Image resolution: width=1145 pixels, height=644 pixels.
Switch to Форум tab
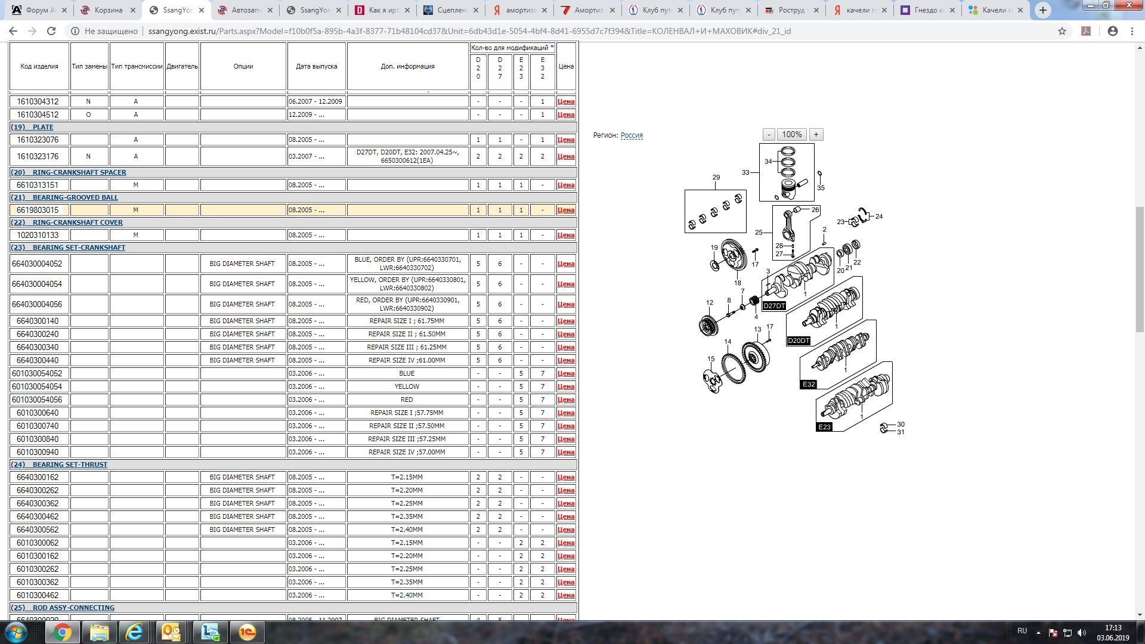tap(40, 10)
